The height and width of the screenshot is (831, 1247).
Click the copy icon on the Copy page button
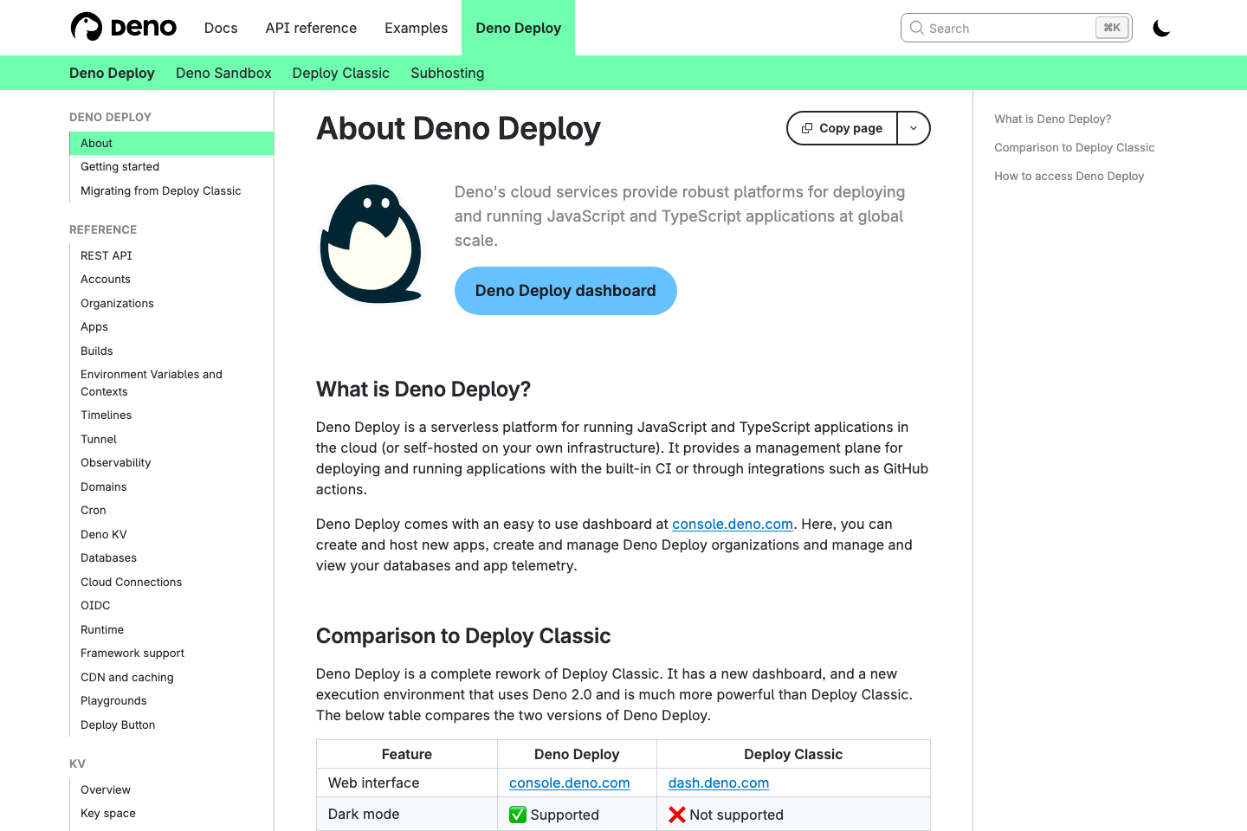click(x=808, y=127)
